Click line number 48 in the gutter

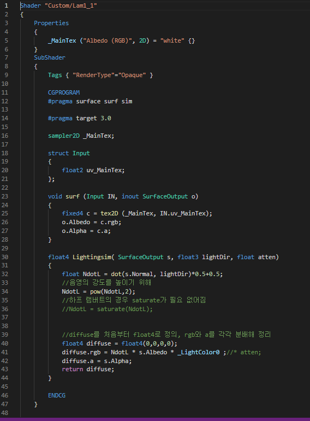click(x=5, y=413)
